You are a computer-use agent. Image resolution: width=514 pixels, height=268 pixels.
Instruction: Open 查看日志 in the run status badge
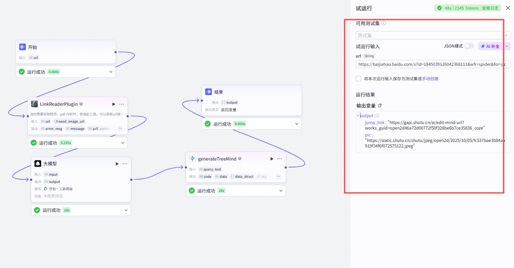pos(490,8)
